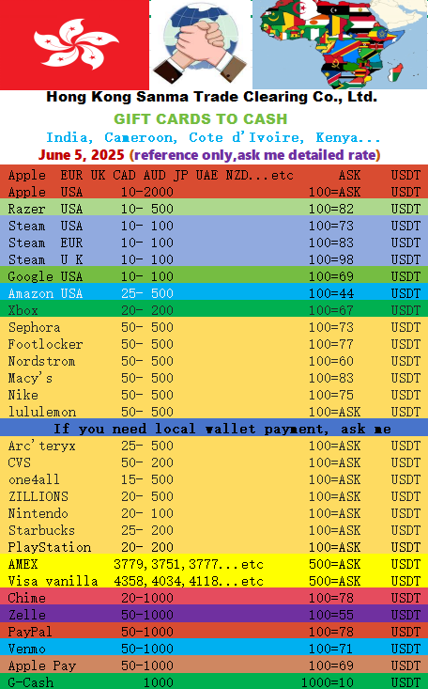Click the 'Macy's' label
The height and width of the screenshot is (689, 428).
(30, 378)
